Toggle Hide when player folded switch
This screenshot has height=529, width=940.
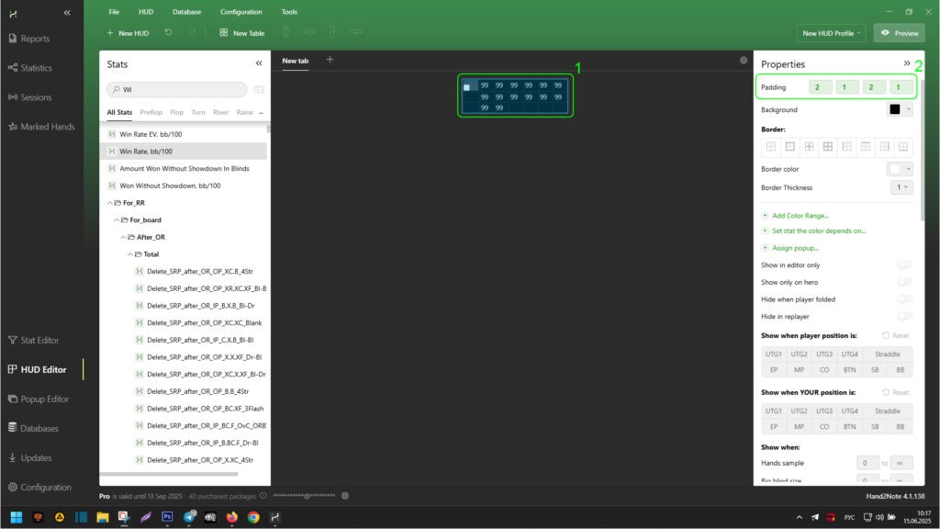click(904, 299)
